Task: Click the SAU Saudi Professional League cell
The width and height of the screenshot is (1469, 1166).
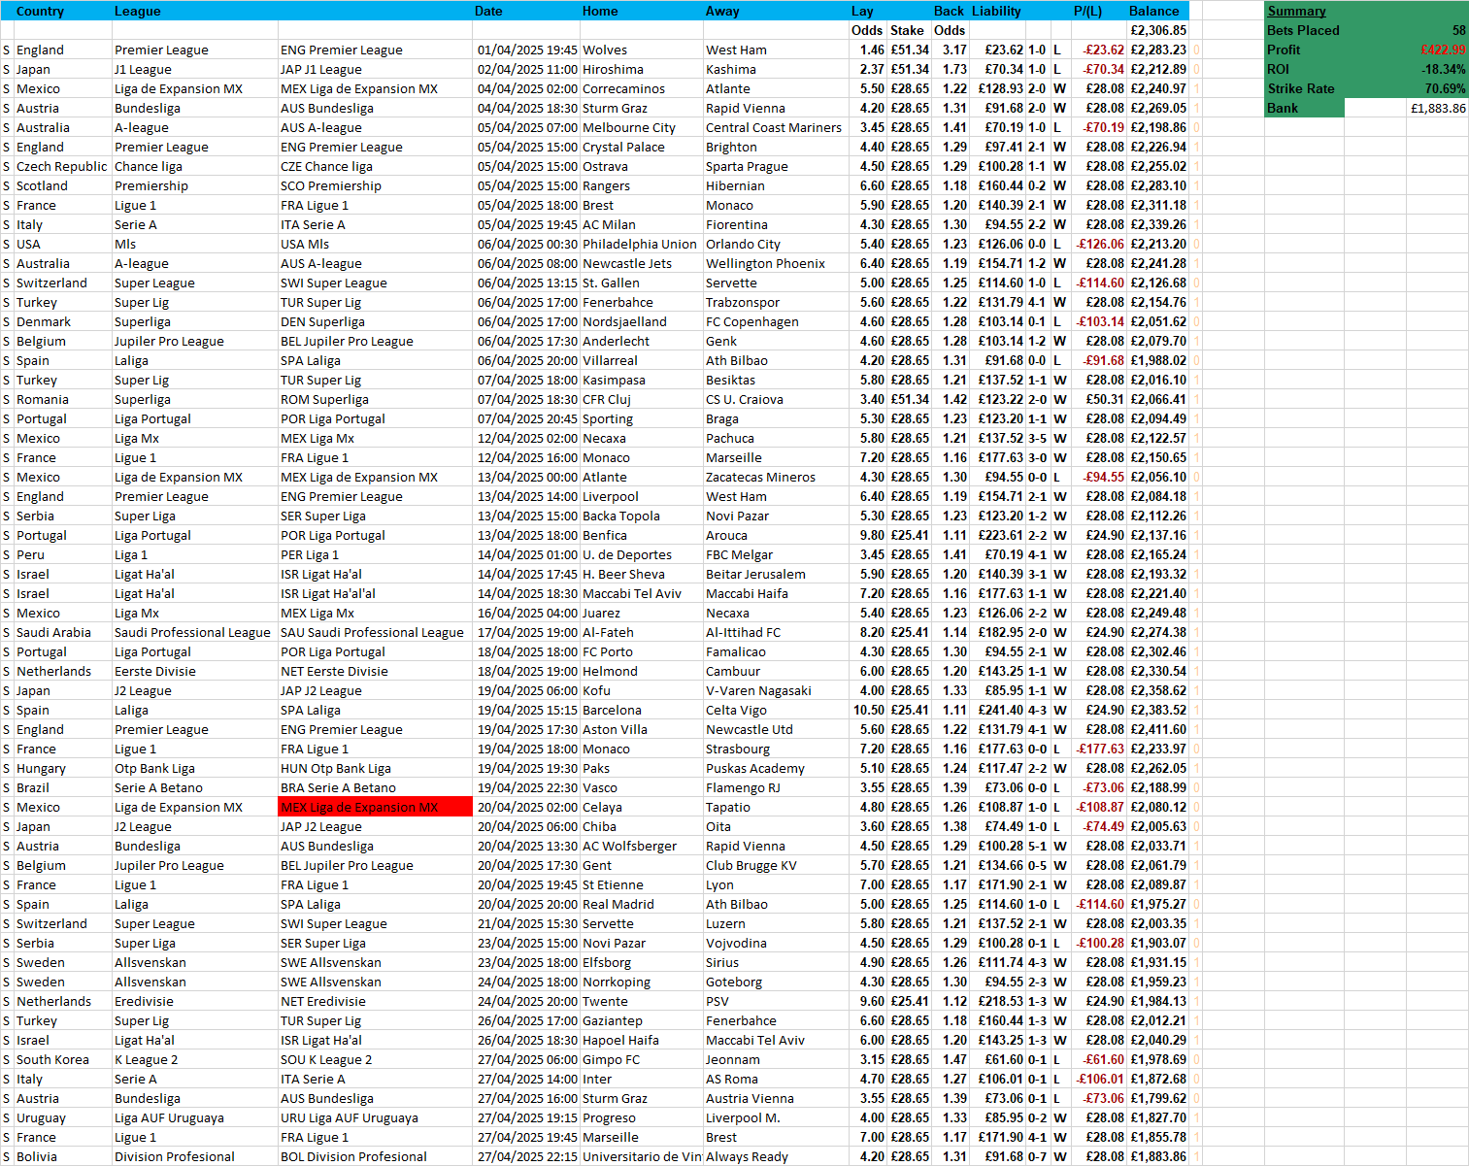Action: click(372, 633)
